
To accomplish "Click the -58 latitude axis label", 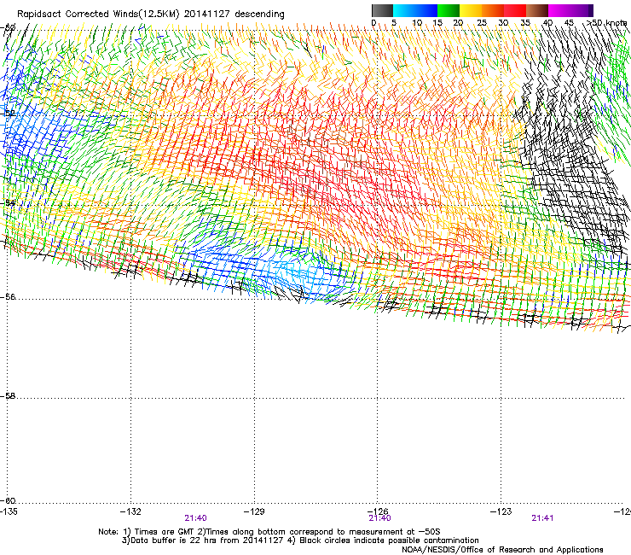I will [8, 396].
